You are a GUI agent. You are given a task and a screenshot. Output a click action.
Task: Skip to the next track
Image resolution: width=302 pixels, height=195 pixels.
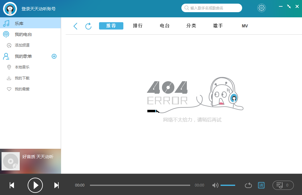pos(56,185)
